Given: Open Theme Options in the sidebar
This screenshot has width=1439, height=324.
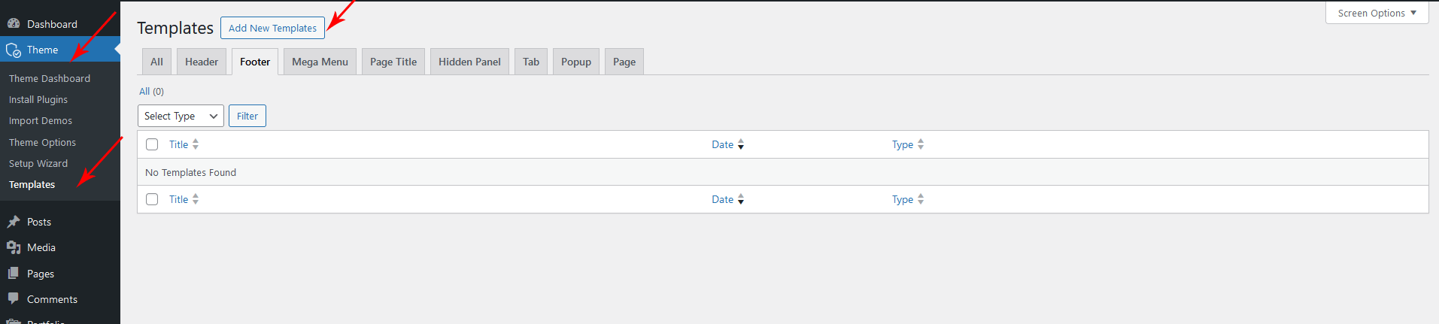Looking at the screenshot, I should pyautogui.click(x=42, y=142).
